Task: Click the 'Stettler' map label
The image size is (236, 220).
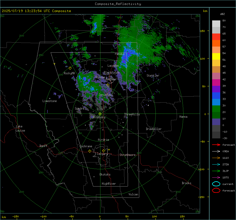Action: click(x=153, y=76)
